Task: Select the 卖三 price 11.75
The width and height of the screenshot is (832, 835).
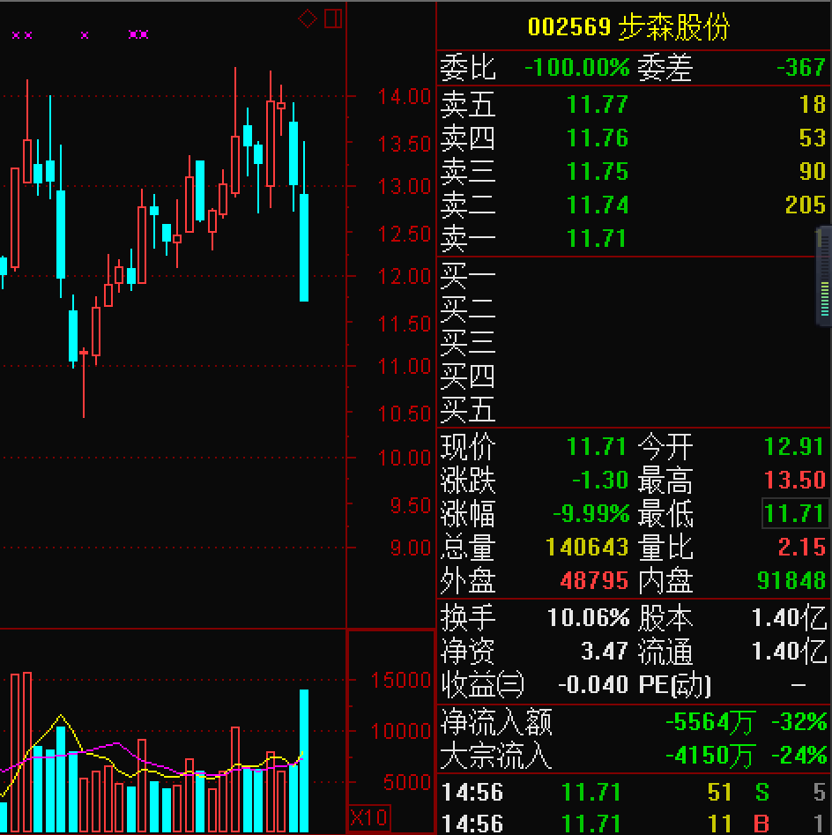Action: 598,171
